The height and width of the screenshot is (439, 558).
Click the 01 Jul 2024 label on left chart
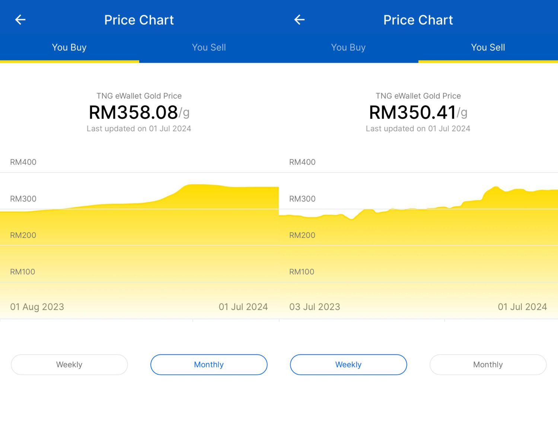pyautogui.click(x=243, y=307)
